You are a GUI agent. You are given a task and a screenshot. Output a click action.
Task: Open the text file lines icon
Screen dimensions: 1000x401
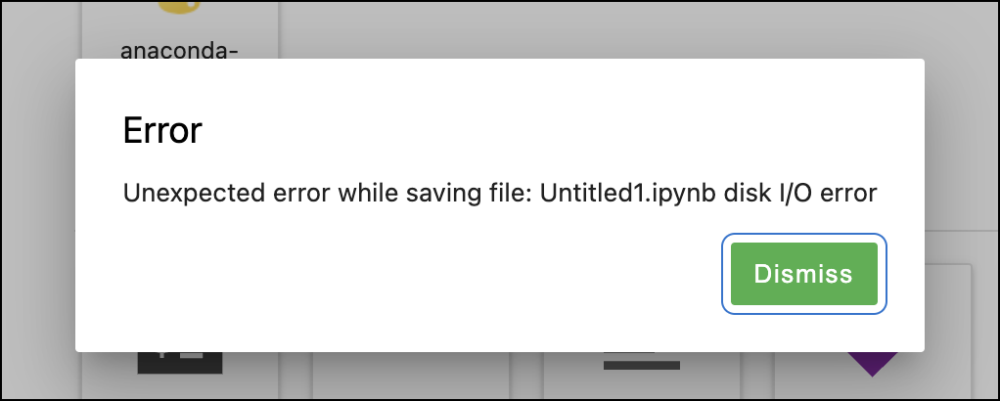tap(642, 361)
